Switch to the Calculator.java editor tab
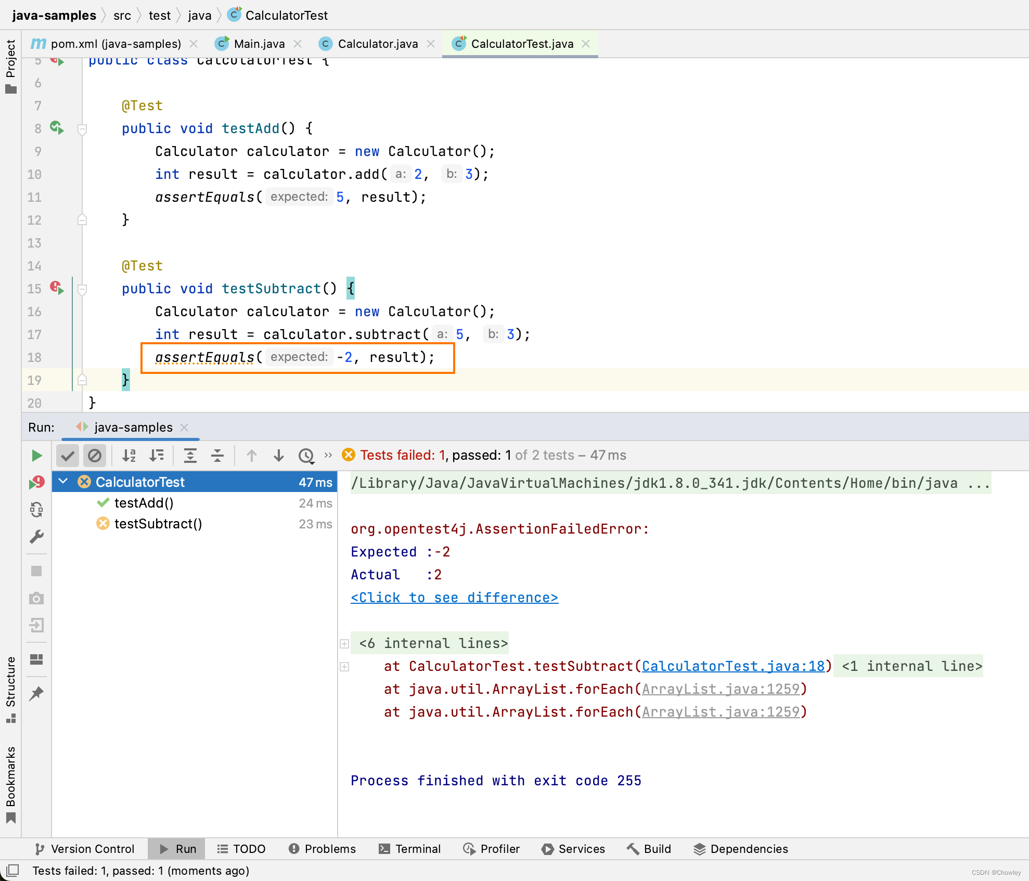 (377, 44)
